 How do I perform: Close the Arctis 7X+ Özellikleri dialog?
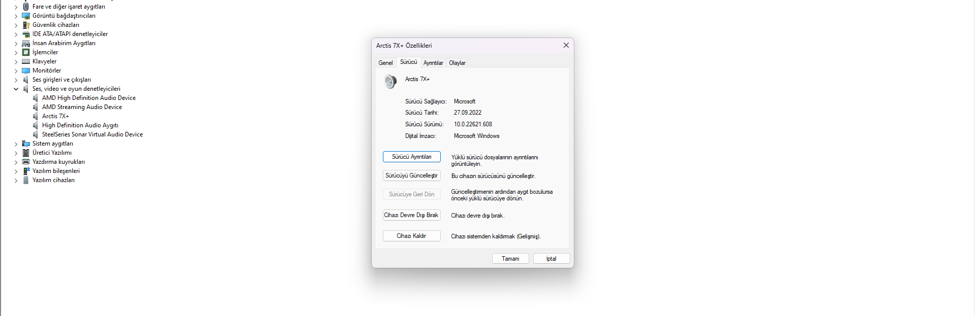pyautogui.click(x=566, y=45)
